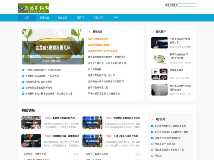214x160 pixels.
Task: Open 不得不知的海钓鲈鱼技巧分享 title
Action: point(180,41)
